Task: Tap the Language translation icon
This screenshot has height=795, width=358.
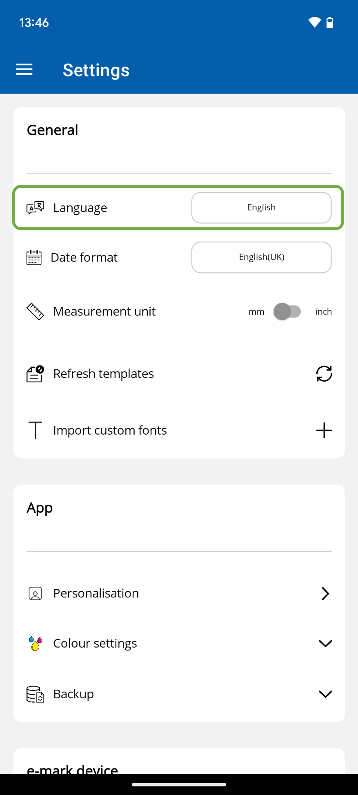Action: coord(35,208)
